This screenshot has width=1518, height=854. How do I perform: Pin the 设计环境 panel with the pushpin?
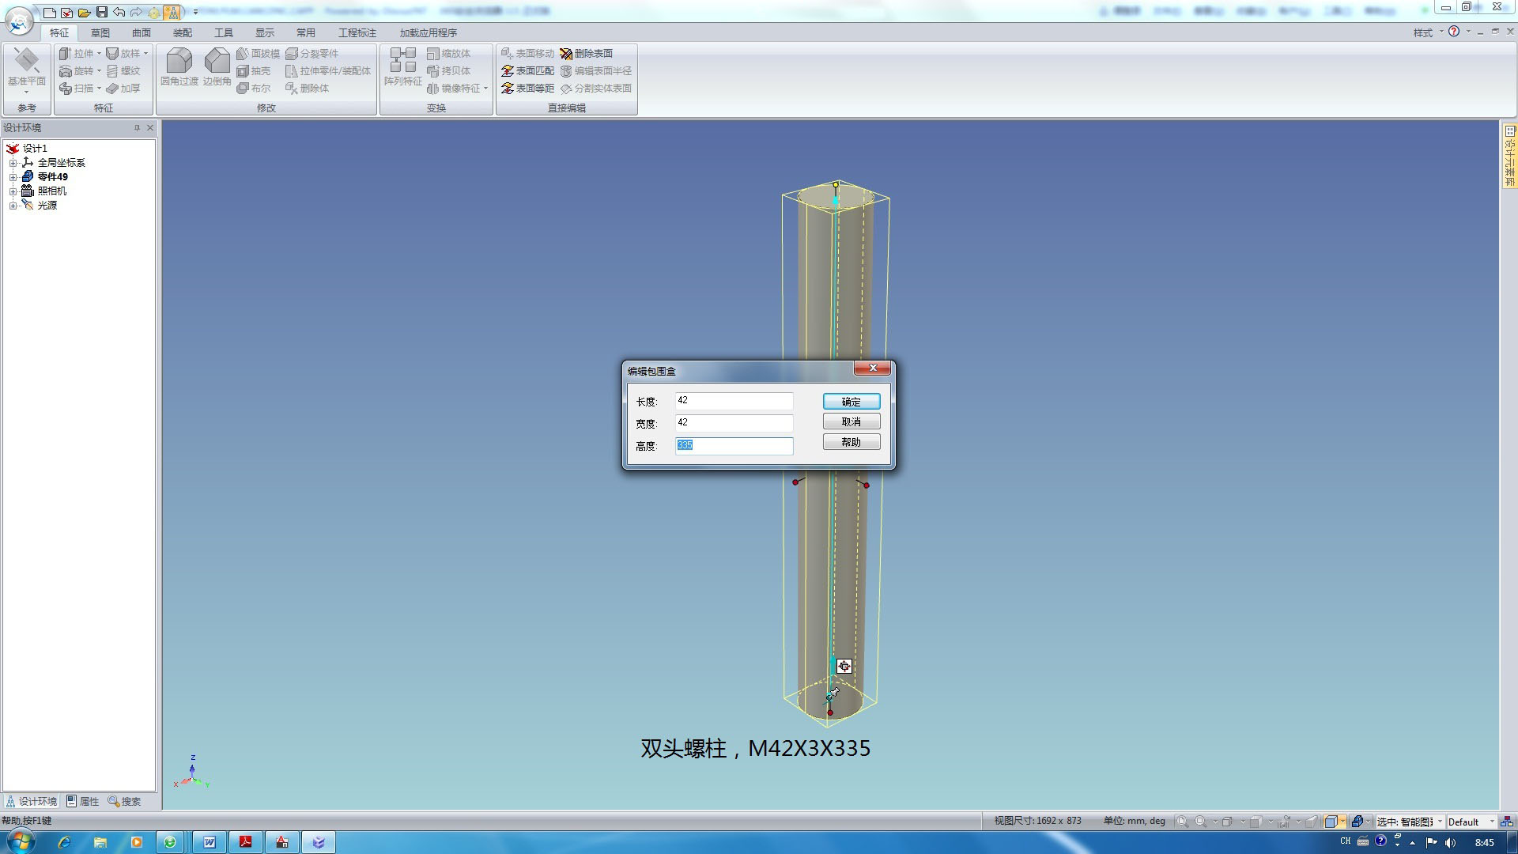coord(137,127)
